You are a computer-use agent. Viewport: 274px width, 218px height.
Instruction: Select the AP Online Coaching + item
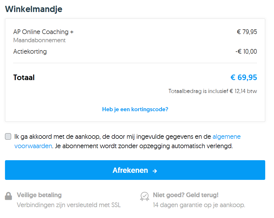point(43,32)
